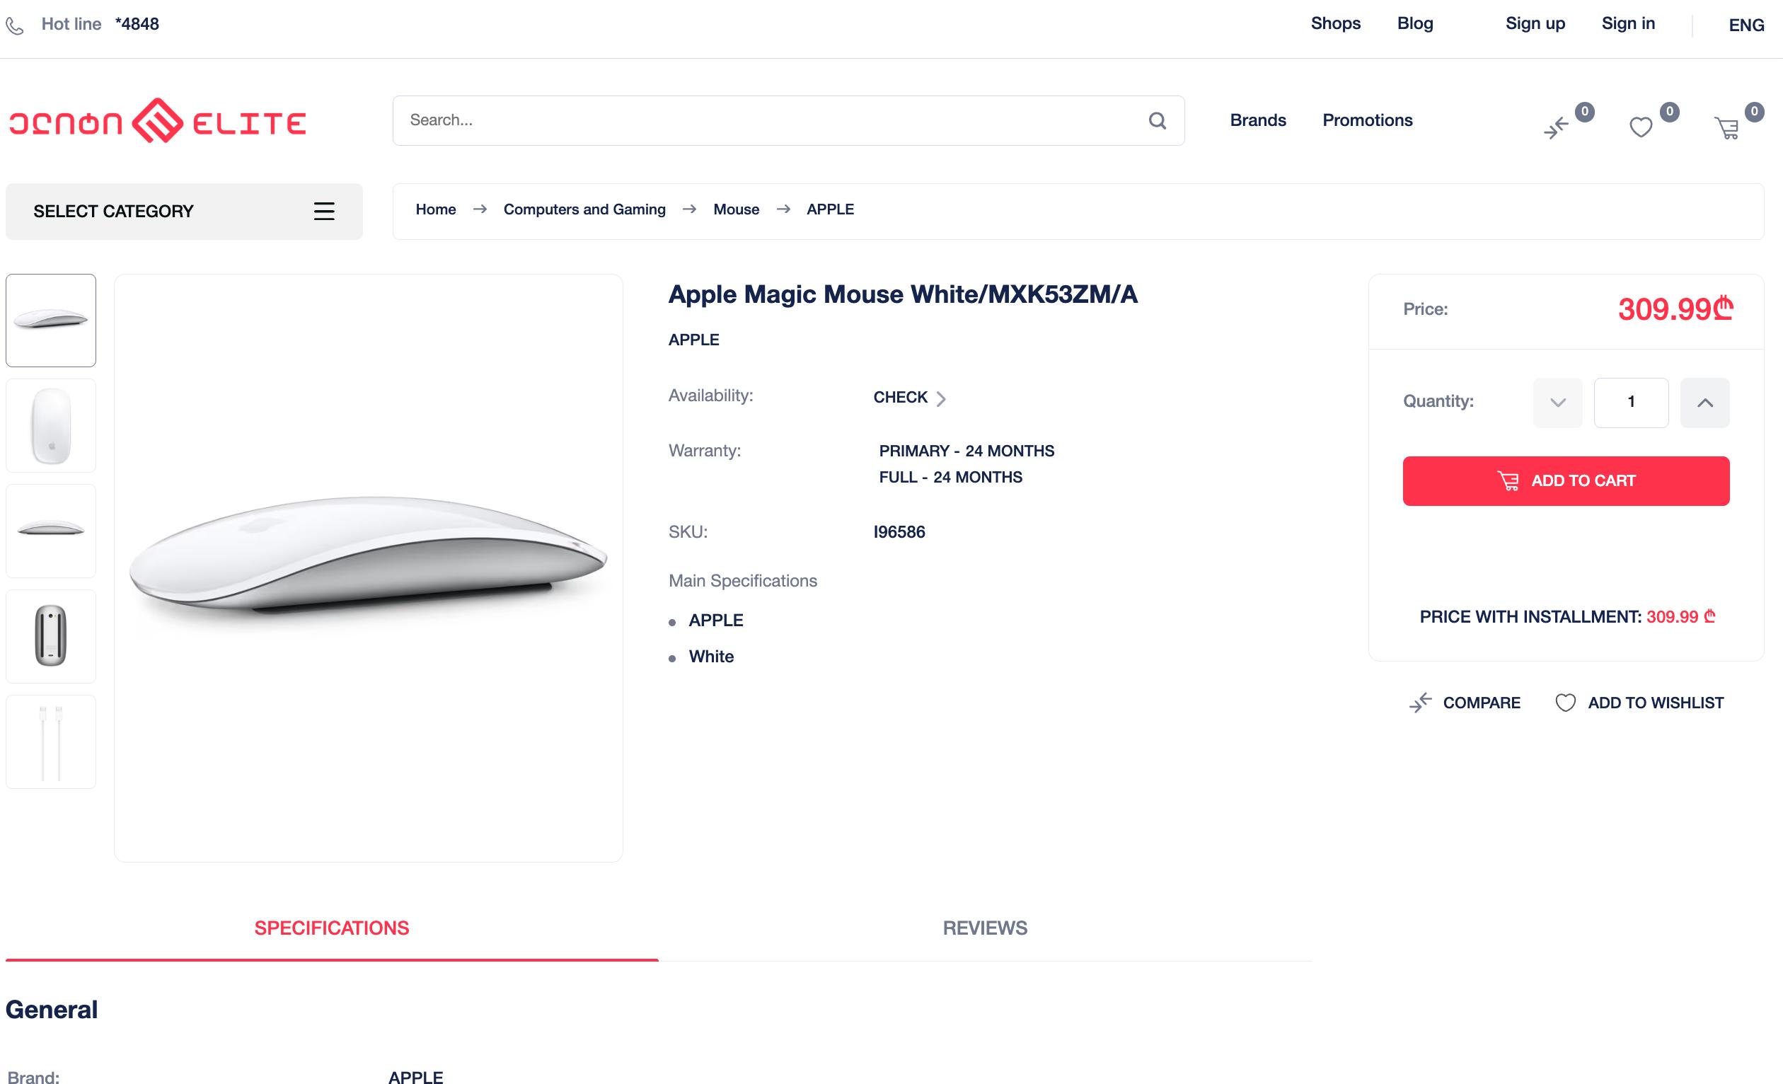The width and height of the screenshot is (1783, 1084).
Task: Expand the CHECK availability link
Action: (909, 397)
